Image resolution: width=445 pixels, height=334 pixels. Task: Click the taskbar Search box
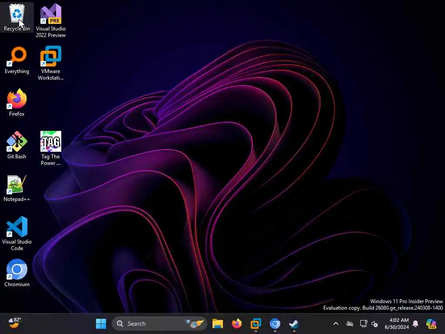tap(159, 324)
